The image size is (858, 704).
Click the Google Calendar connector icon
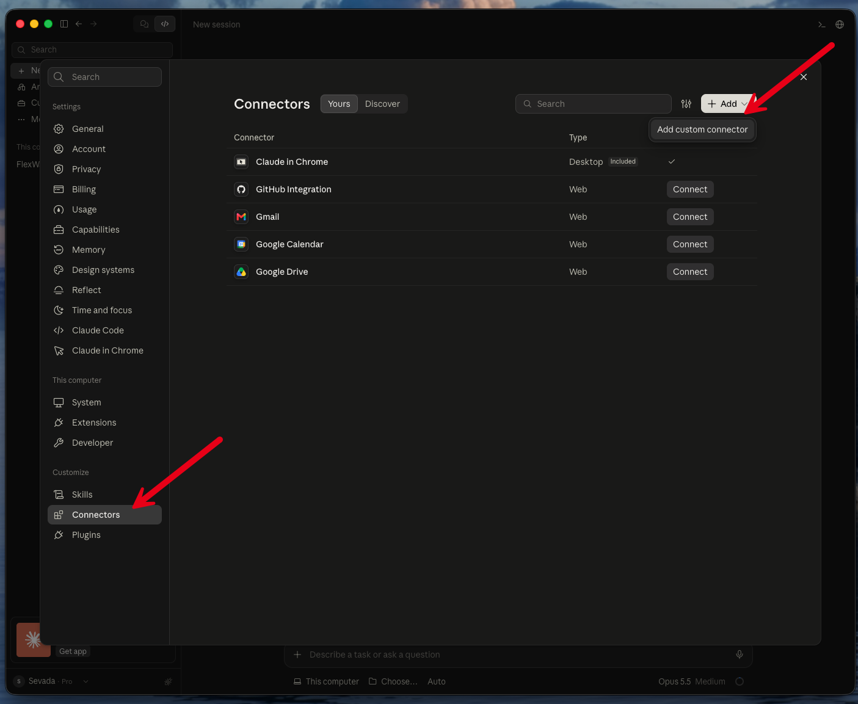(x=241, y=244)
